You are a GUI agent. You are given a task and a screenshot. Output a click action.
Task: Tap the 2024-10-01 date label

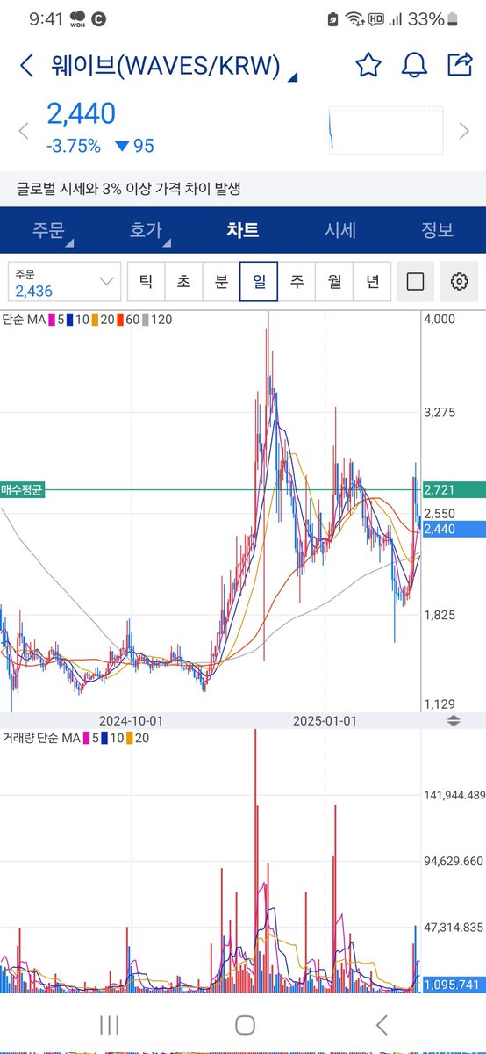[132, 720]
